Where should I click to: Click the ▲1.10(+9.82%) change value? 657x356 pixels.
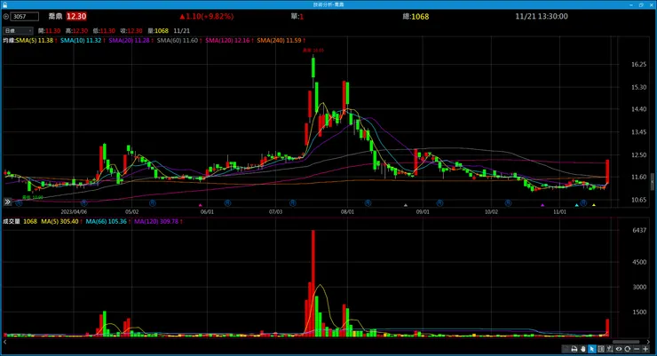click(207, 16)
